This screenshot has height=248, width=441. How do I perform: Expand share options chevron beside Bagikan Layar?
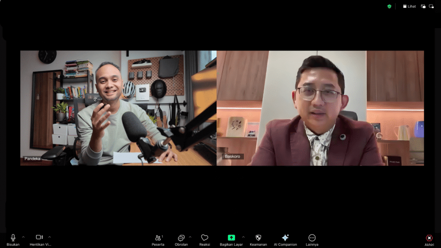(243, 237)
